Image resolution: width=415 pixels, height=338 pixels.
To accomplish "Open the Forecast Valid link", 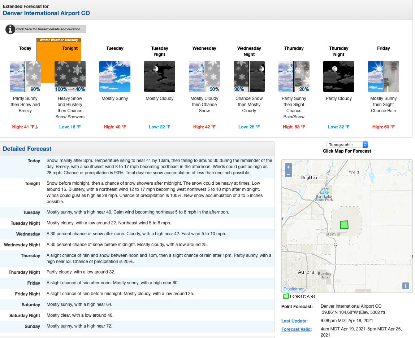I will coord(296,329).
